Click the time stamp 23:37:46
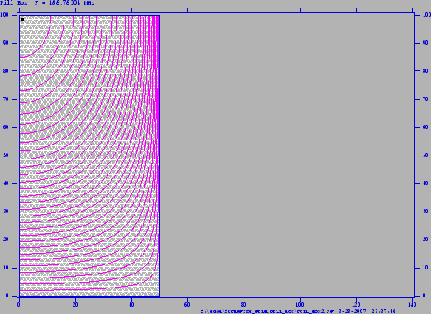 pos(384,312)
